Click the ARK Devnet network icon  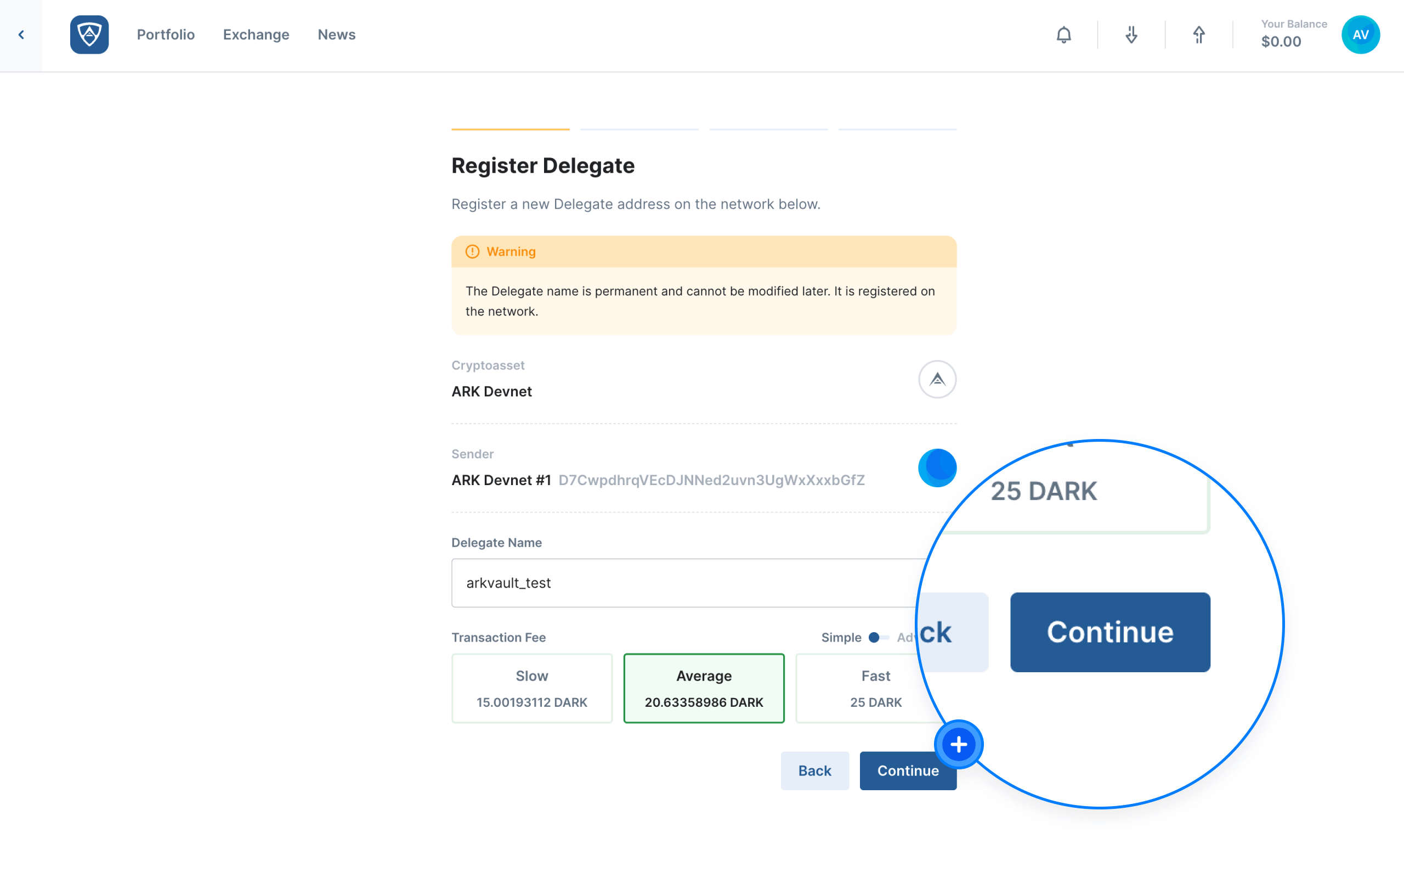[937, 379]
